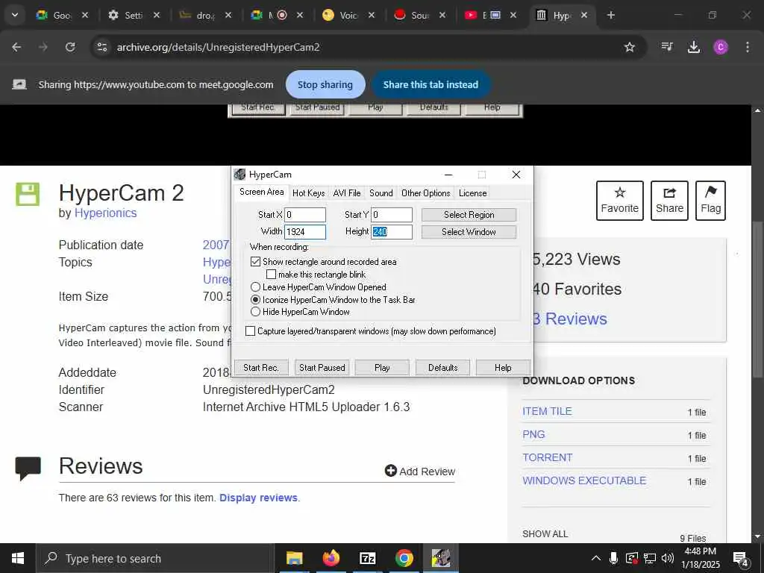Image resolution: width=764 pixels, height=573 pixels.
Task: Click the Select Region button
Action: click(469, 215)
